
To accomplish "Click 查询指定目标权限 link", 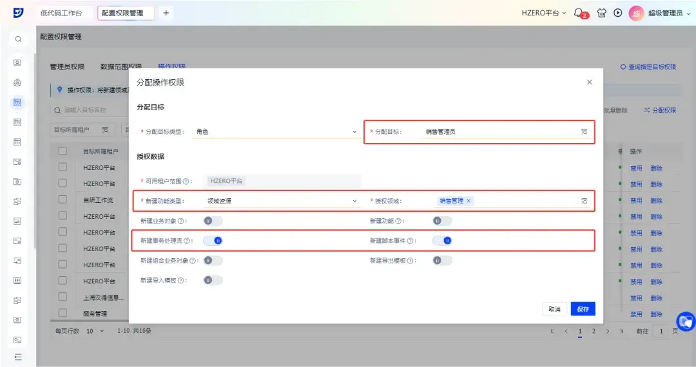I will [x=648, y=67].
